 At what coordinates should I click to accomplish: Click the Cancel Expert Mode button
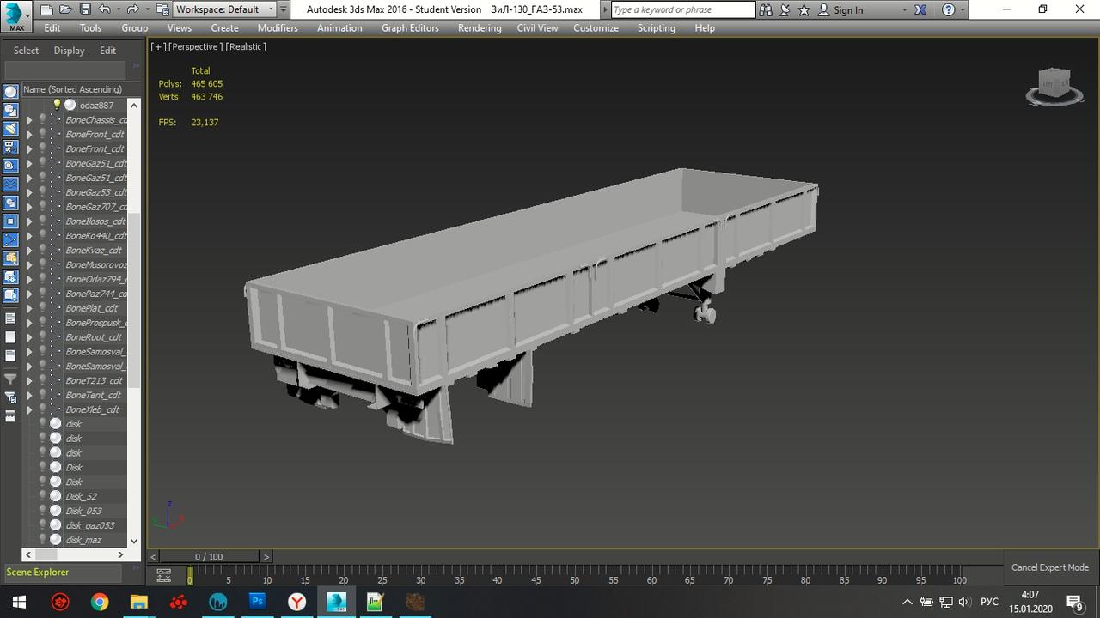click(1049, 567)
